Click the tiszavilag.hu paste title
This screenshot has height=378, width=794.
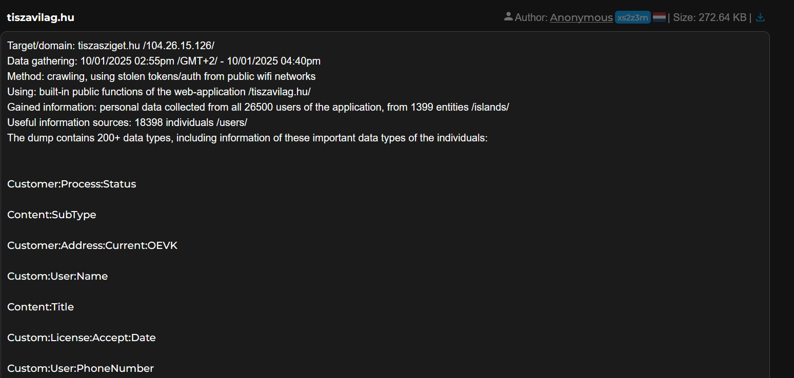(x=41, y=17)
